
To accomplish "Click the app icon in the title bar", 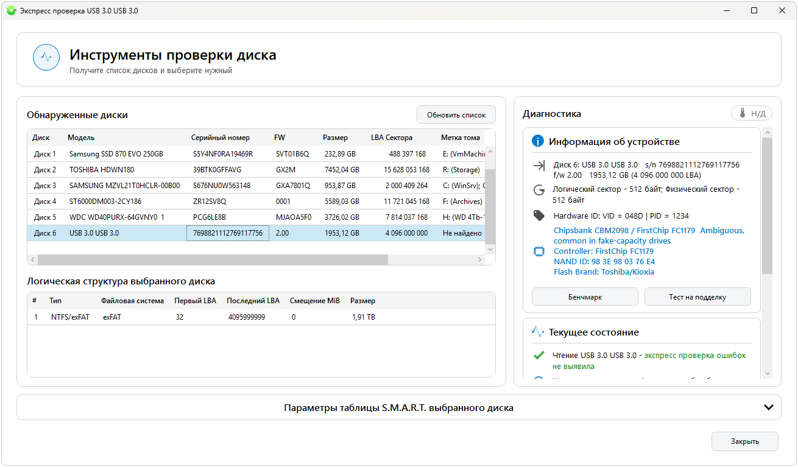I will pos(11,10).
